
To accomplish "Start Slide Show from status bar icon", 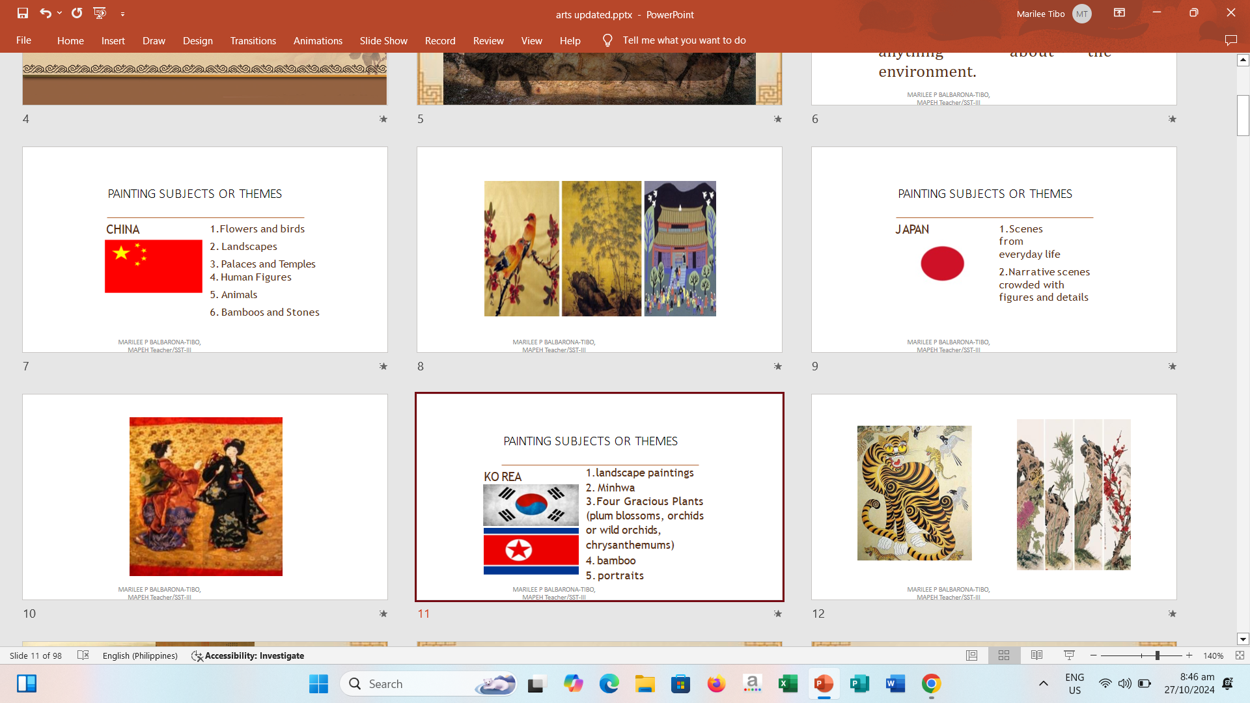I will click(1069, 655).
